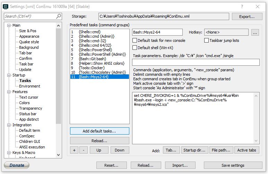Click the Donate button
Screen dimensions: 268x174
click(x=17, y=165)
